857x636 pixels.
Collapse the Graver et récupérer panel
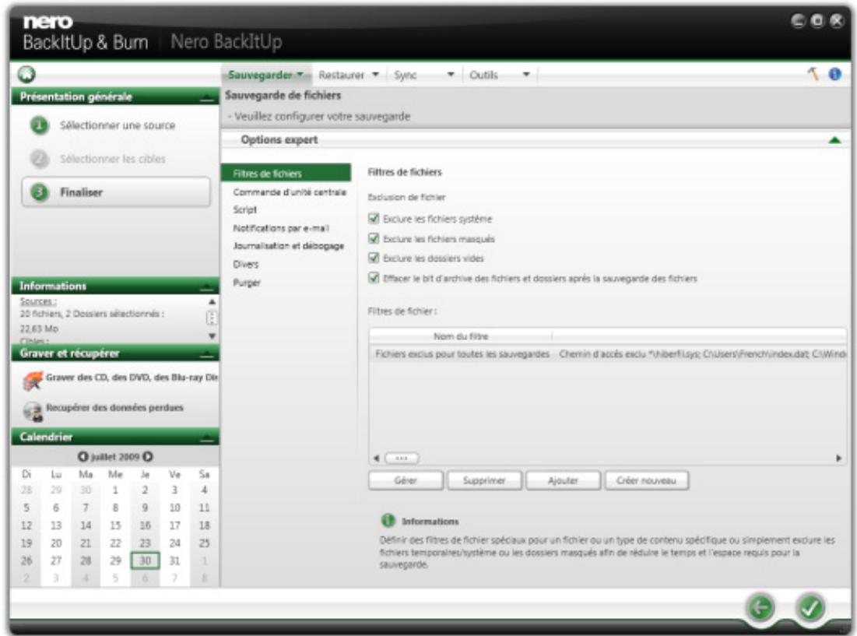(x=206, y=354)
